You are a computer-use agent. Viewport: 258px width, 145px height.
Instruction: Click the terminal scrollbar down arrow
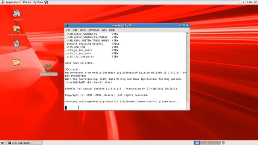point(187,108)
